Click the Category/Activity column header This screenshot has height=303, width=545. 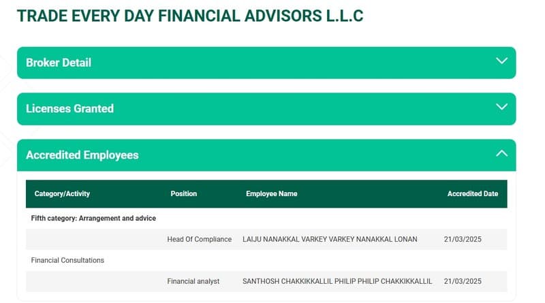62,193
